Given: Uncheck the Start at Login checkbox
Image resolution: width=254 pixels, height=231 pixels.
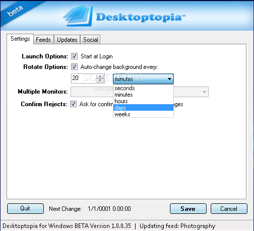Looking at the screenshot, I should point(74,56).
